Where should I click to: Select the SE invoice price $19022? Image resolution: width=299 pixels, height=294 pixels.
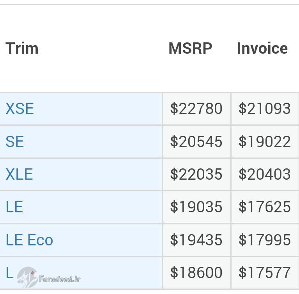pyautogui.click(x=265, y=142)
